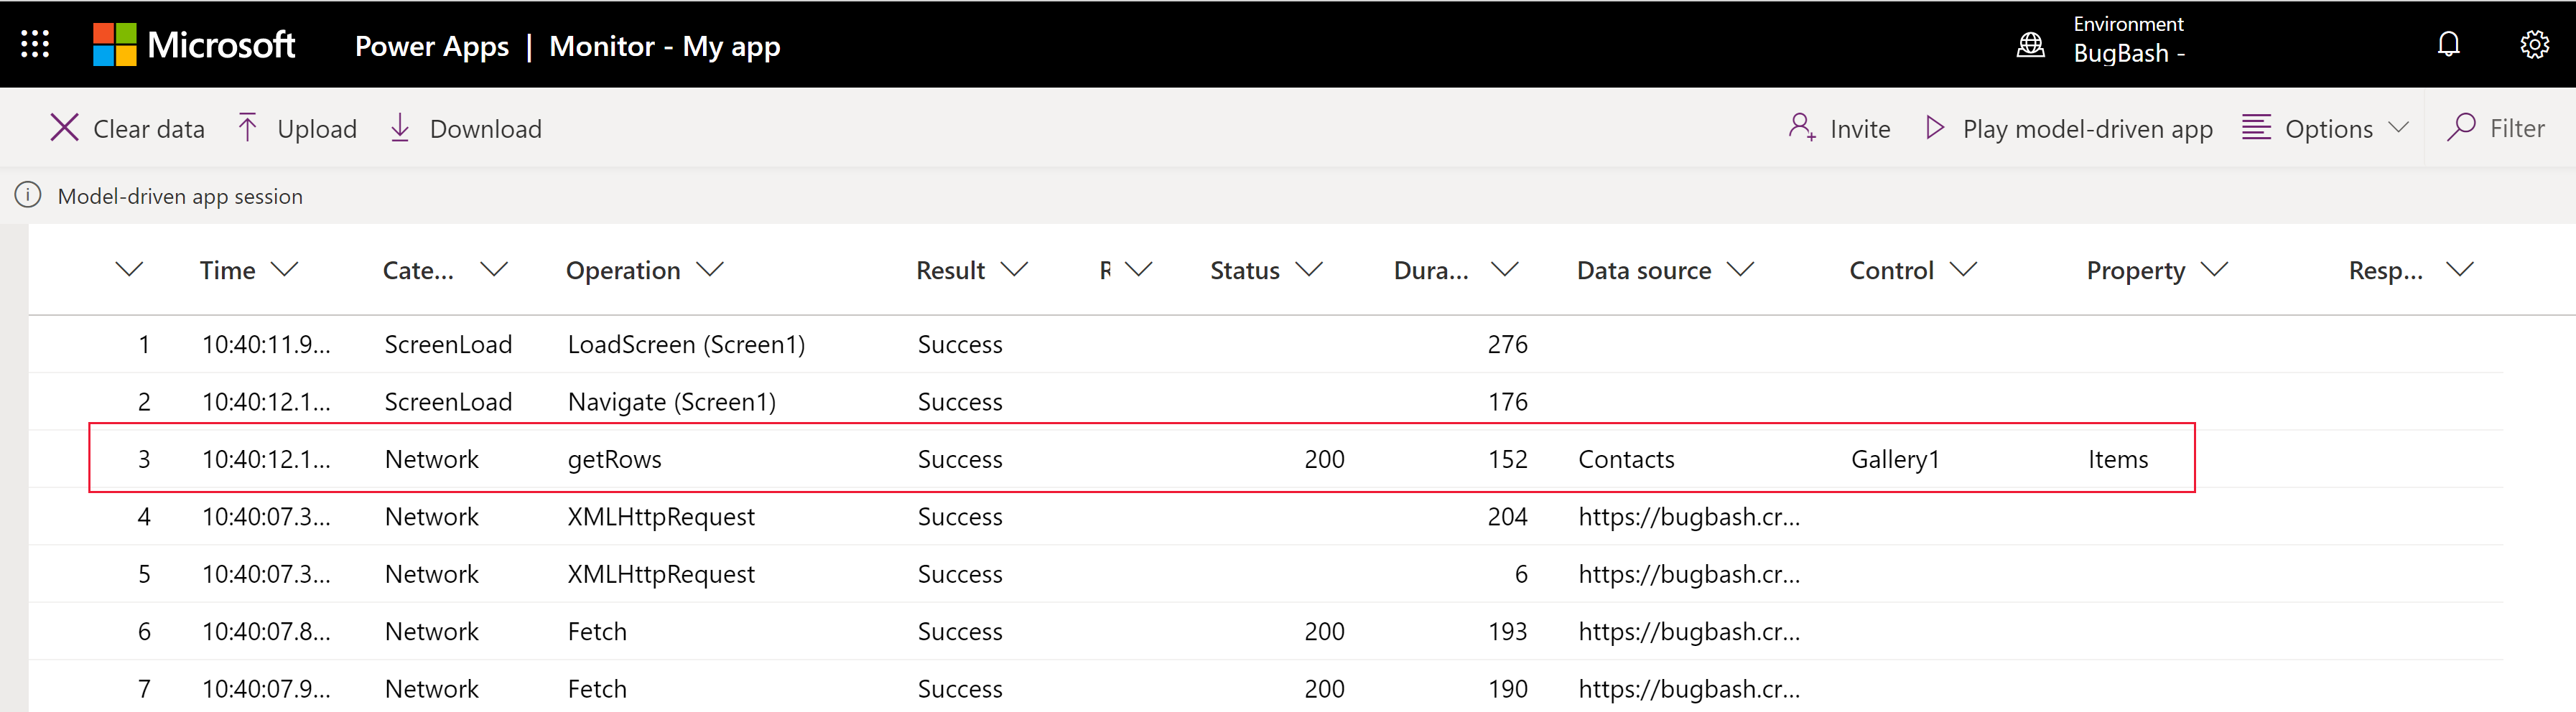Click the Data source column header text

pyautogui.click(x=1644, y=270)
